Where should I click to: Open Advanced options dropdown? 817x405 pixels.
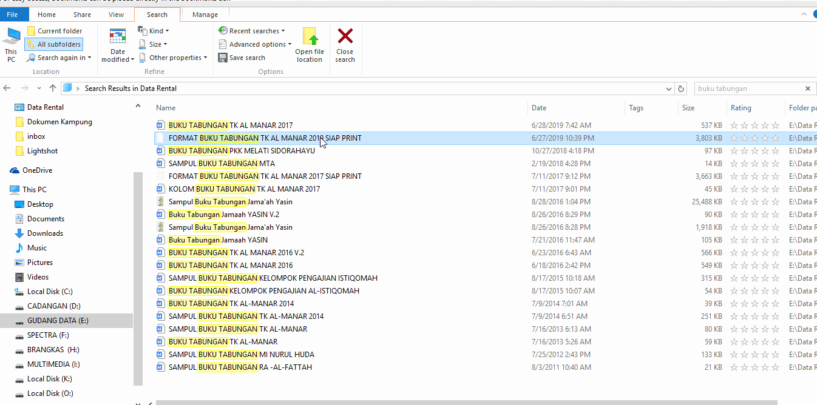(x=255, y=44)
